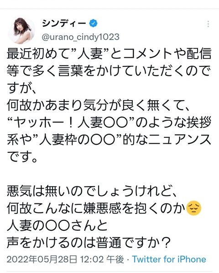Open the シンディー display name profile

pyautogui.click(x=64, y=23)
